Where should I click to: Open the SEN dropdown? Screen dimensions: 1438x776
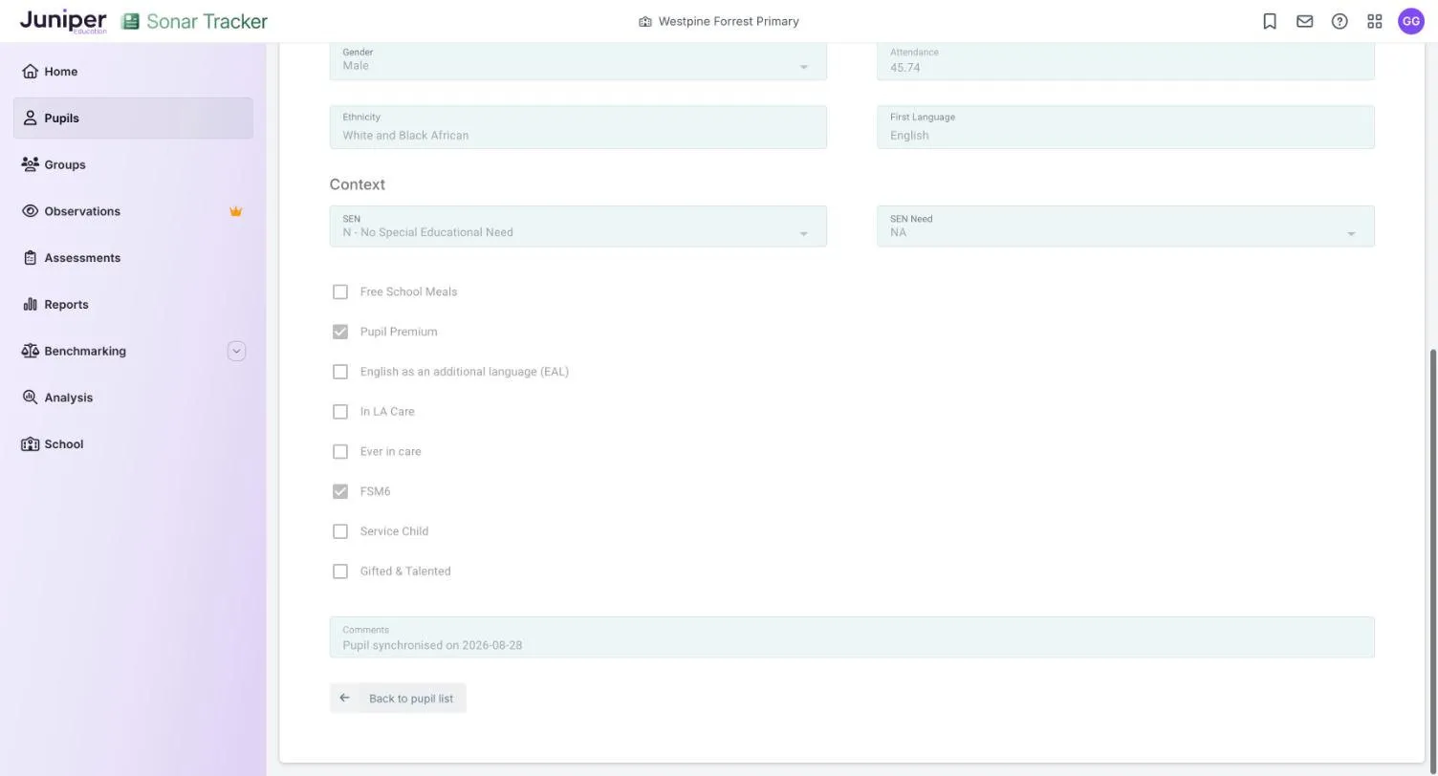click(577, 226)
